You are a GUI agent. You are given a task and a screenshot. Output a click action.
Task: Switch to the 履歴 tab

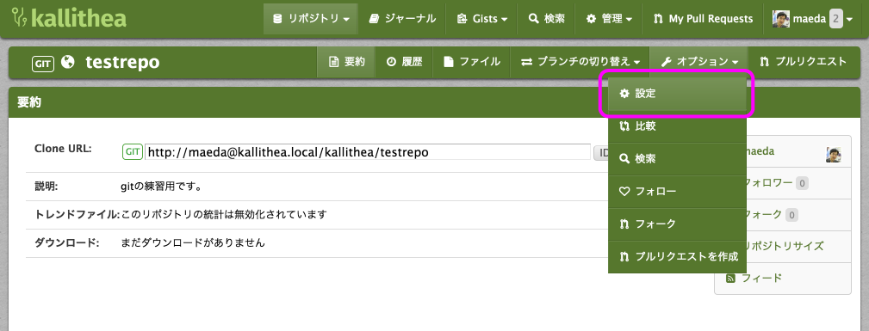click(404, 62)
